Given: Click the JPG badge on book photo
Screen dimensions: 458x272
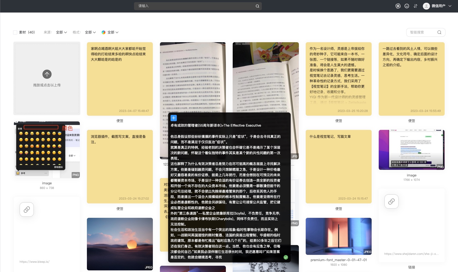Looking at the screenshot, I should 295,156.
